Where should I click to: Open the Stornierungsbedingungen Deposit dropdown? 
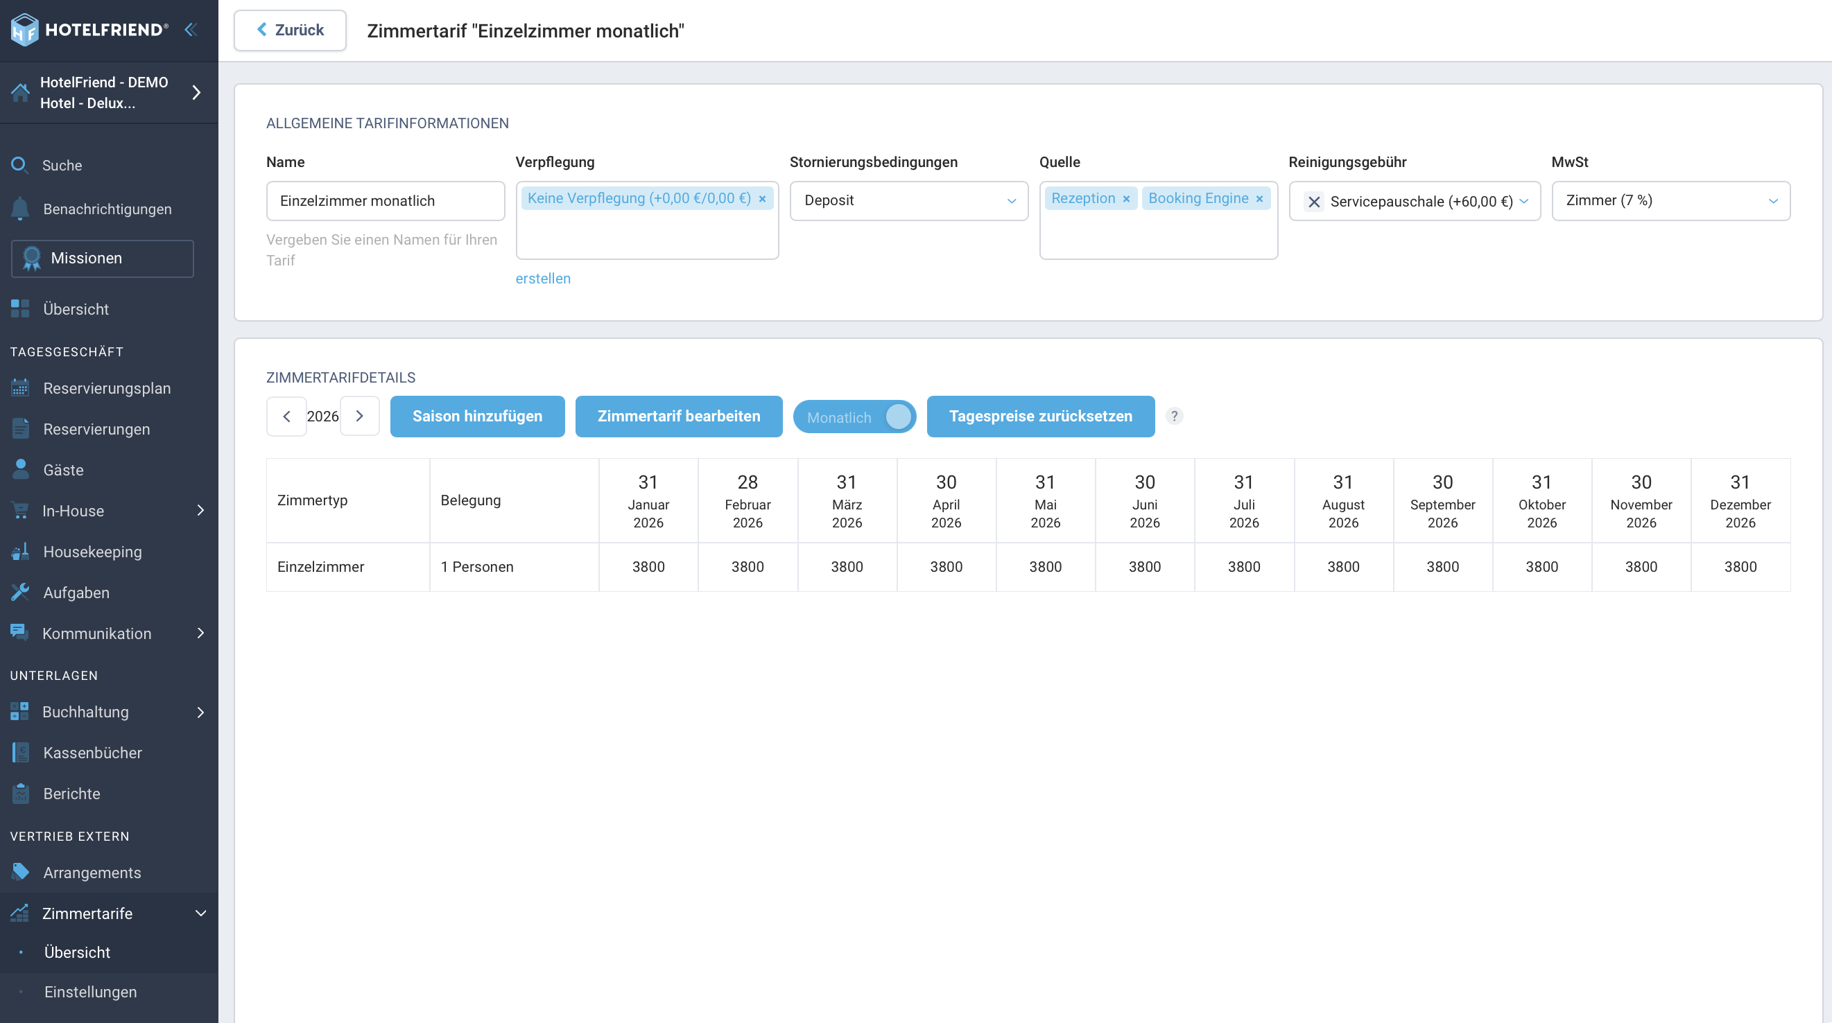tap(909, 201)
